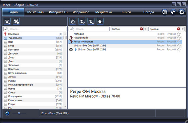Click the genre search field
The image size is (188, 123).
coord(35,29)
